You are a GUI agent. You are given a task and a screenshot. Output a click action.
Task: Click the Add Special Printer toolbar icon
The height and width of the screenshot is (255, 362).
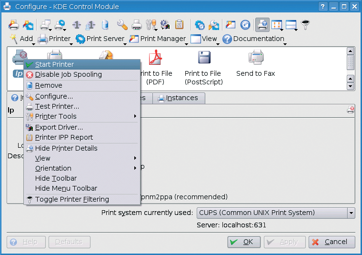point(28,25)
